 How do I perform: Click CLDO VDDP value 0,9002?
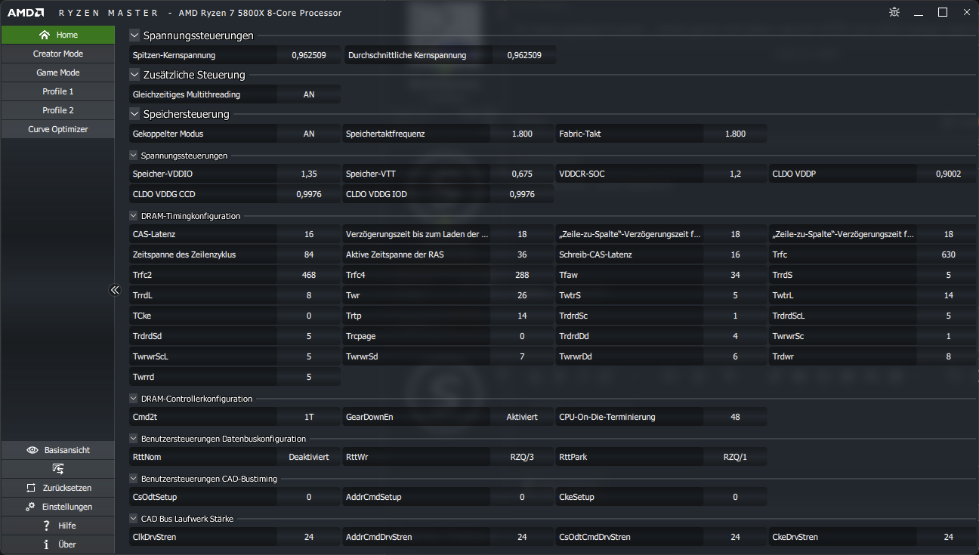click(948, 174)
